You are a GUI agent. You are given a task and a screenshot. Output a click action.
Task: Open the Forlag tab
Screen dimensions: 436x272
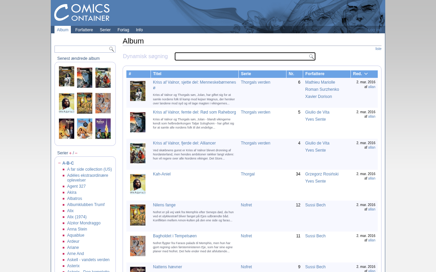pyautogui.click(x=123, y=30)
